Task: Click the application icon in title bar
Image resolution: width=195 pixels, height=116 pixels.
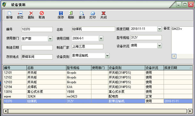Action: [4, 4]
